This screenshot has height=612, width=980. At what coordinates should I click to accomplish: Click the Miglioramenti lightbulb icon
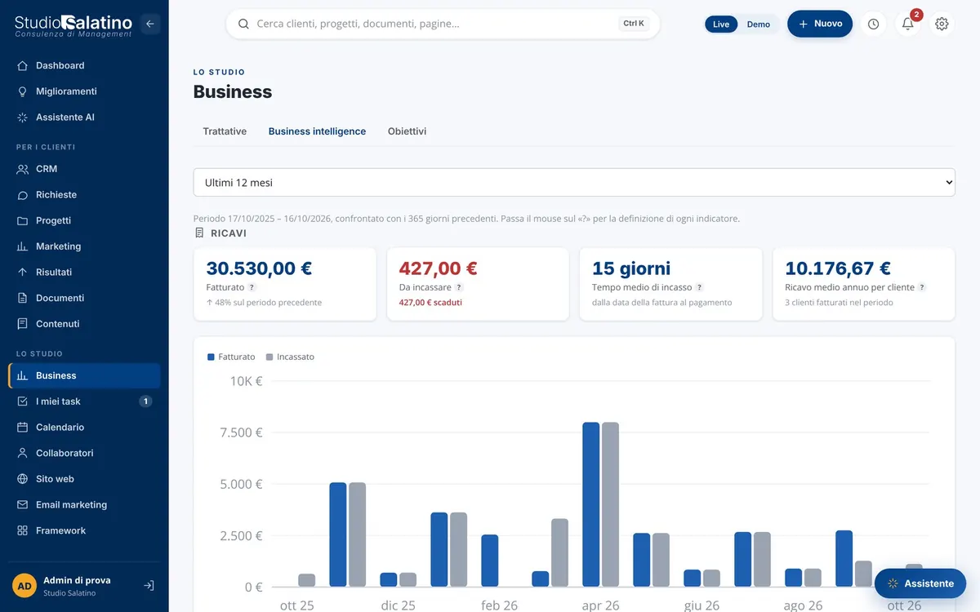22,91
